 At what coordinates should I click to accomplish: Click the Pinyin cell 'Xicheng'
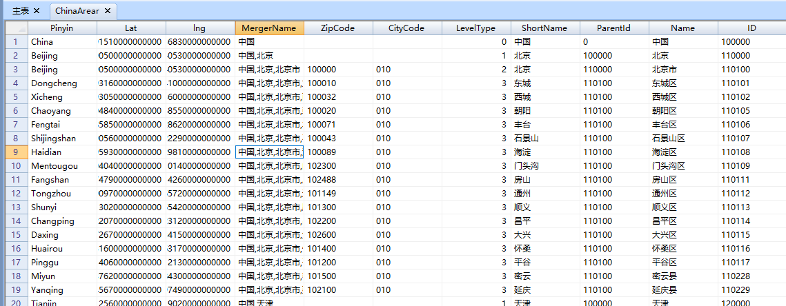click(62, 97)
